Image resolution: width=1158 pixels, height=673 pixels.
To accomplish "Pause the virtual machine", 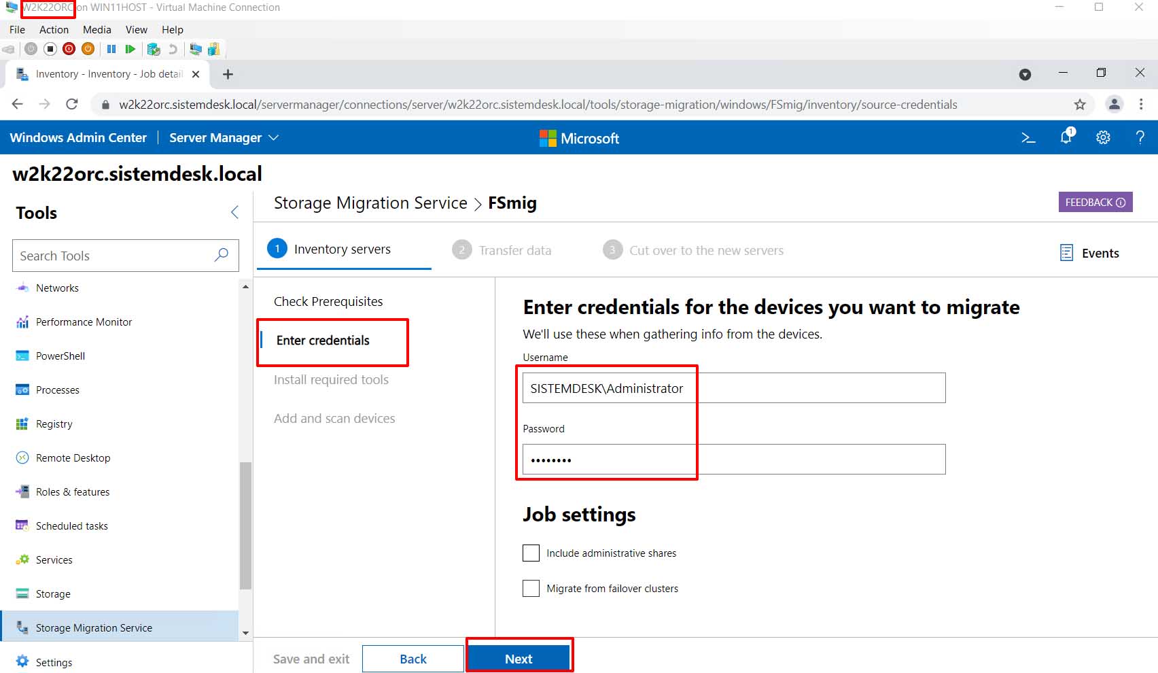I will (111, 49).
